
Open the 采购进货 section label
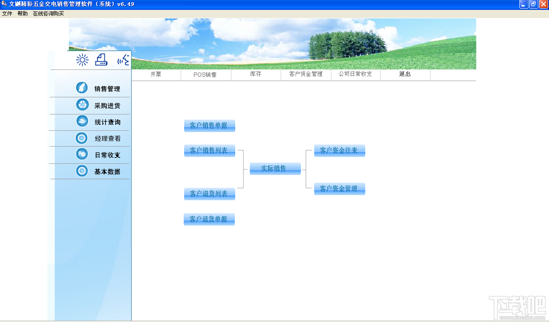pyautogui.click(x=107, y=105)
